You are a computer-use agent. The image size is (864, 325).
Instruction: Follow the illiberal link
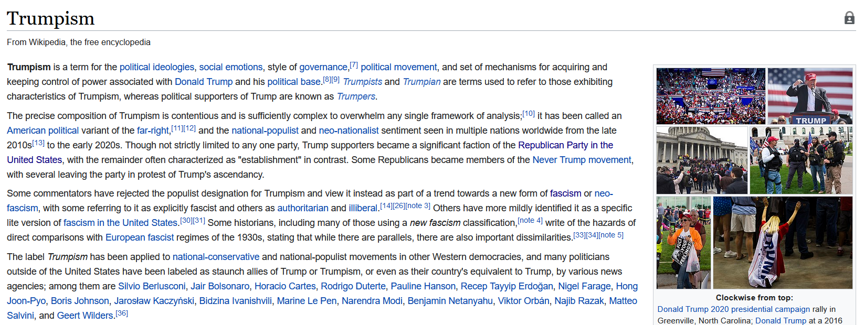tap(363, 208)
